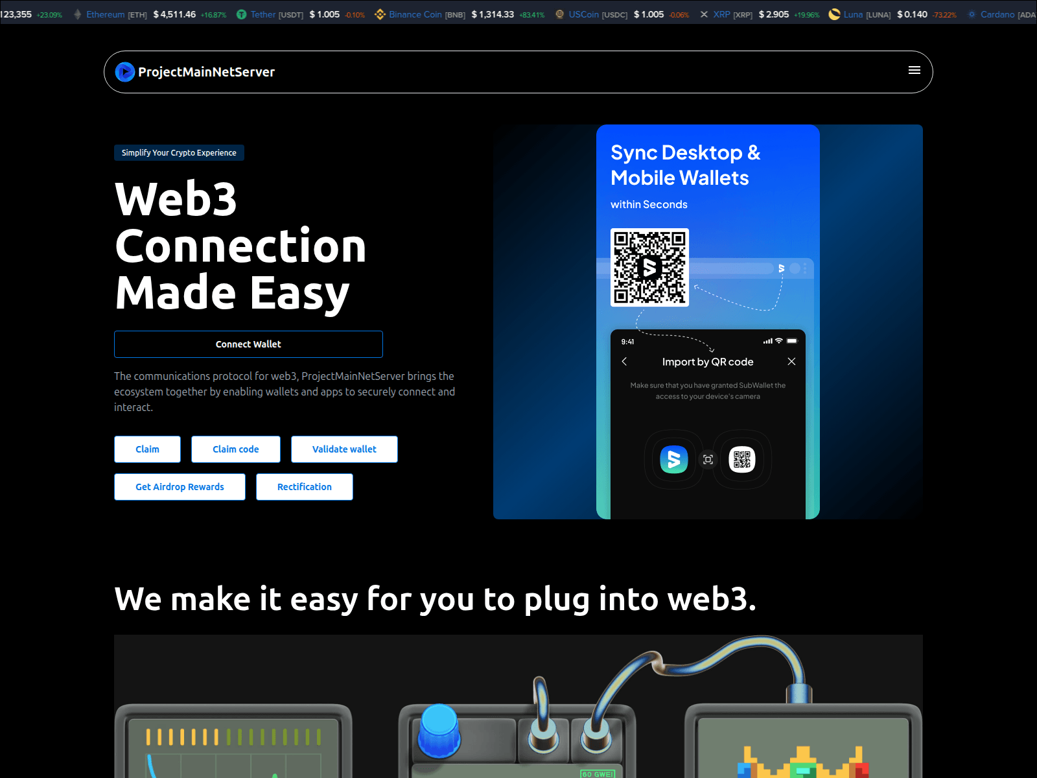The width and height of the screenshot is (1037, 778).
Task: Click the XRP price $2.905
Action: [774, 14]
